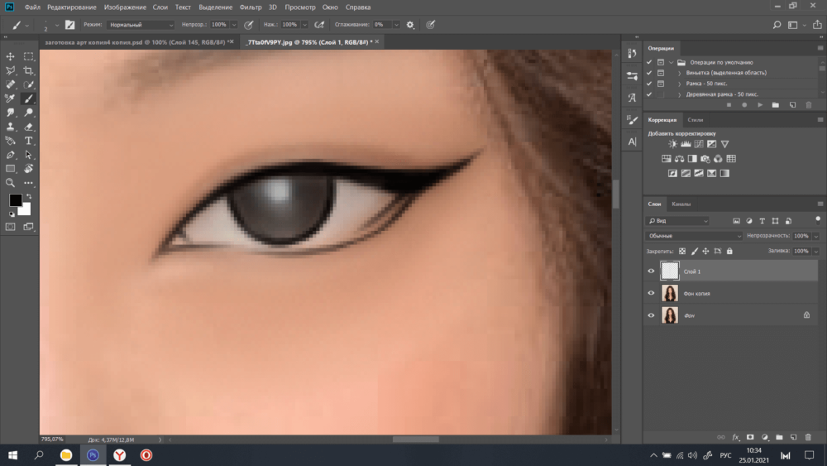
Task: Click the foreground color swatch
Action: (15, 200)
